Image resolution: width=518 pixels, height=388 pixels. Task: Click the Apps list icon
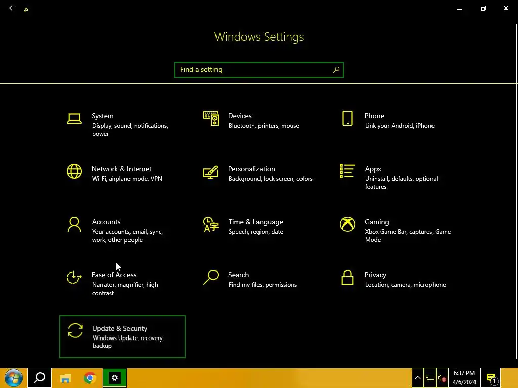pyautogui.click(x=347, y=171)
